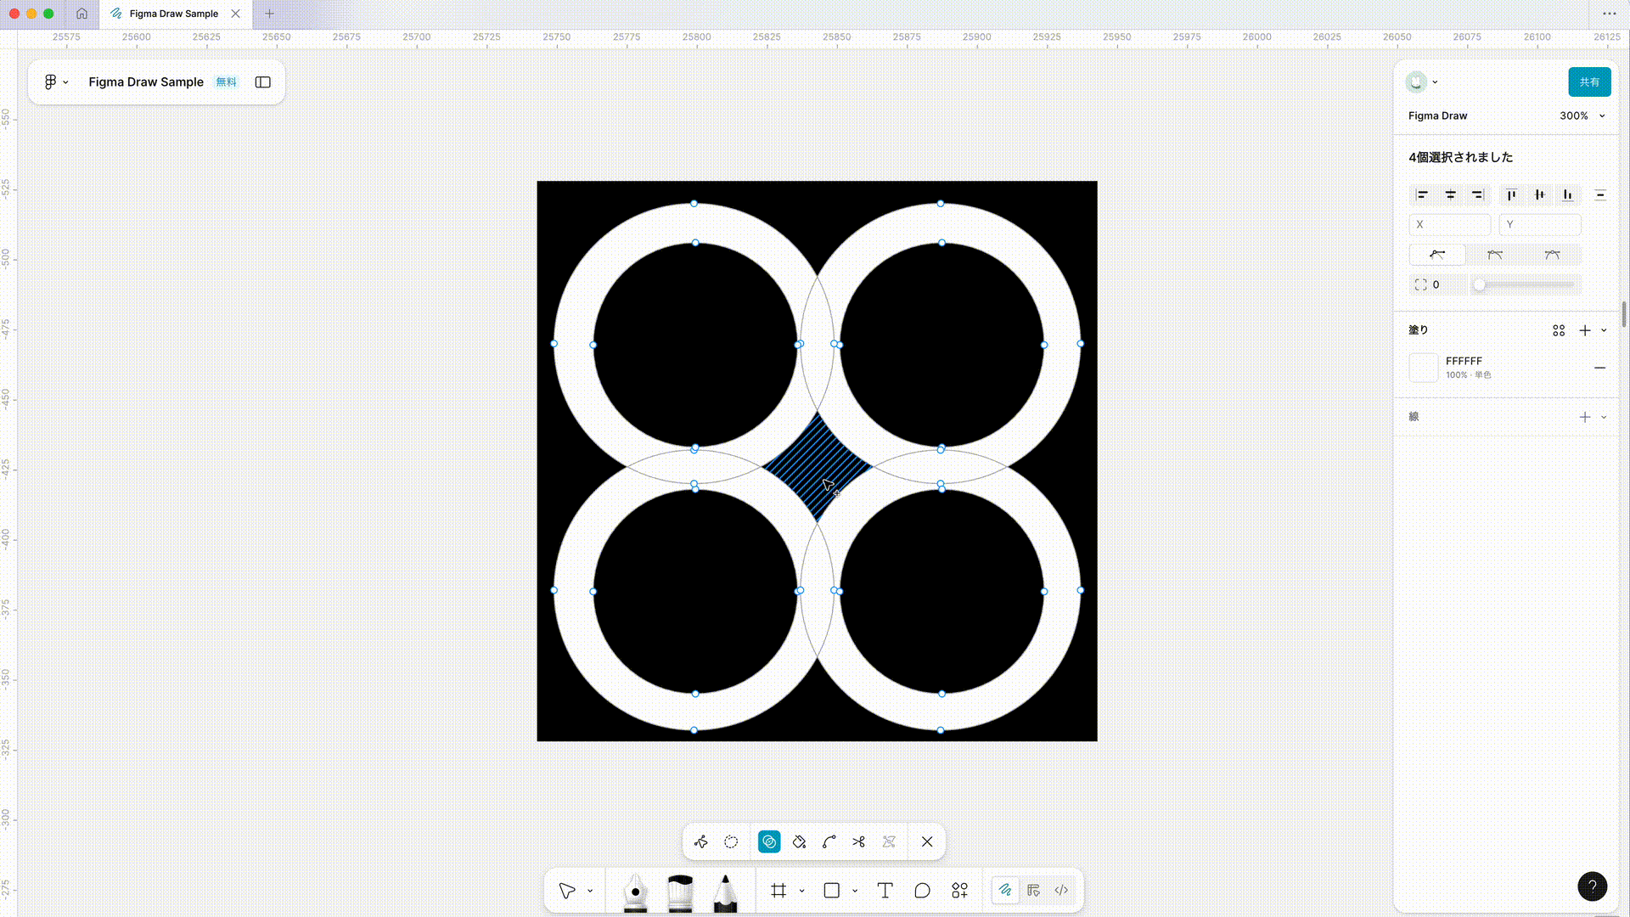Pick the Pencil drawing tool

725,891
